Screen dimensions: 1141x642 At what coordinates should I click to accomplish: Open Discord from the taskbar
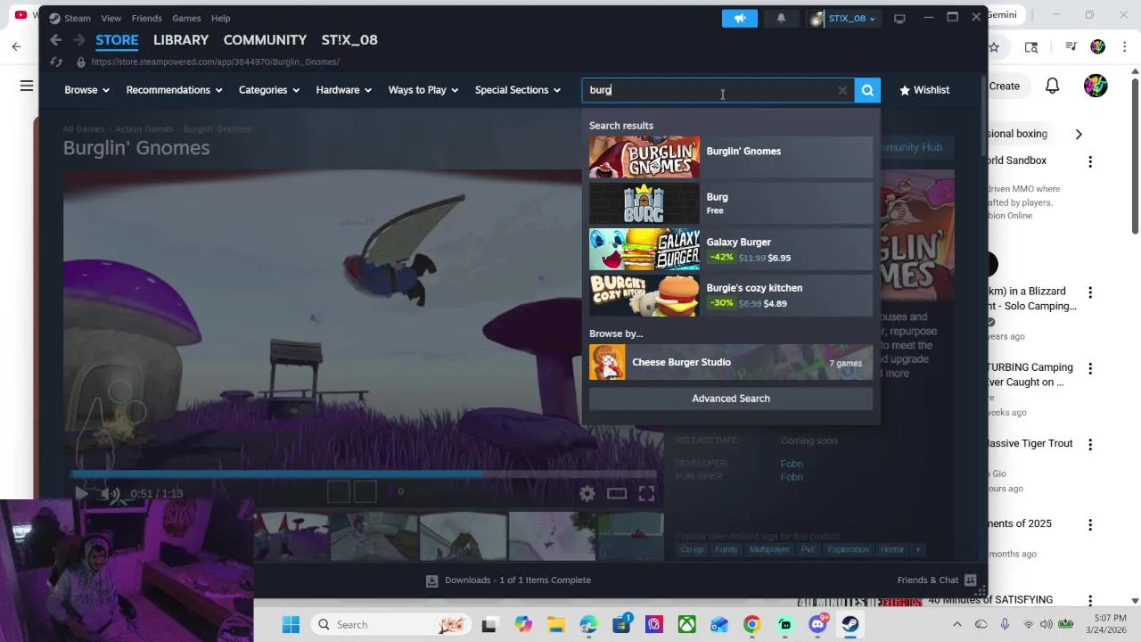(x=817, y=624)
